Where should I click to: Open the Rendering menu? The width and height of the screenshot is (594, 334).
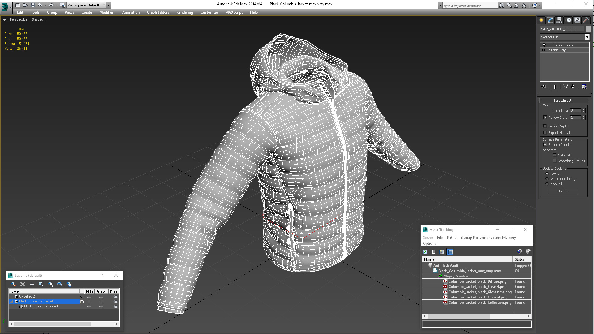pos(184,12)
